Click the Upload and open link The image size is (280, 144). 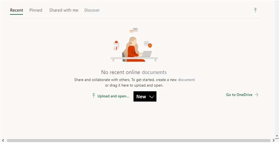click(x=113, y=96)
